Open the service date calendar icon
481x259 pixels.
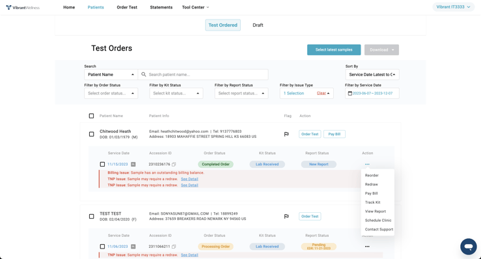click(x=350, y=93)
